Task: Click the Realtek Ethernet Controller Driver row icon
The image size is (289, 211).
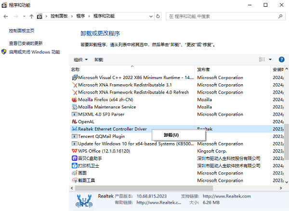Action: [75, 129]
